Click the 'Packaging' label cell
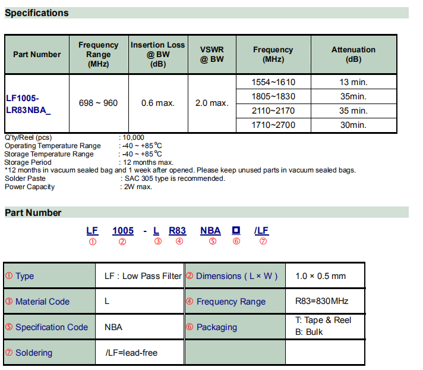This screenshot has height=370, width=423. (235, 327)
